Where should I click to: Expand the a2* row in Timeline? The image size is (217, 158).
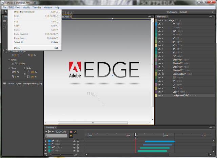click(x=46, y=148)
